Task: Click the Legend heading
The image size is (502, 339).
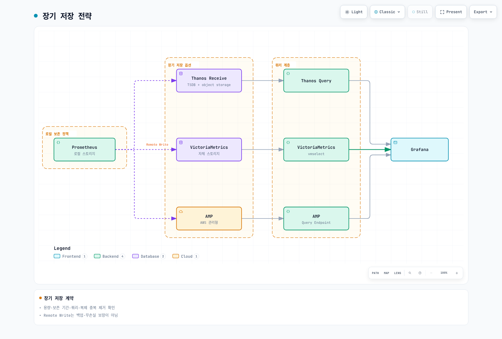Action: click(62, 248)
